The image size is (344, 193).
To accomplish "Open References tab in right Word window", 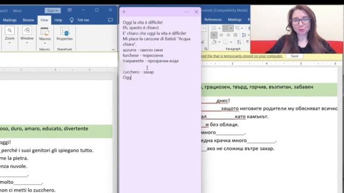I will [213, 19].
